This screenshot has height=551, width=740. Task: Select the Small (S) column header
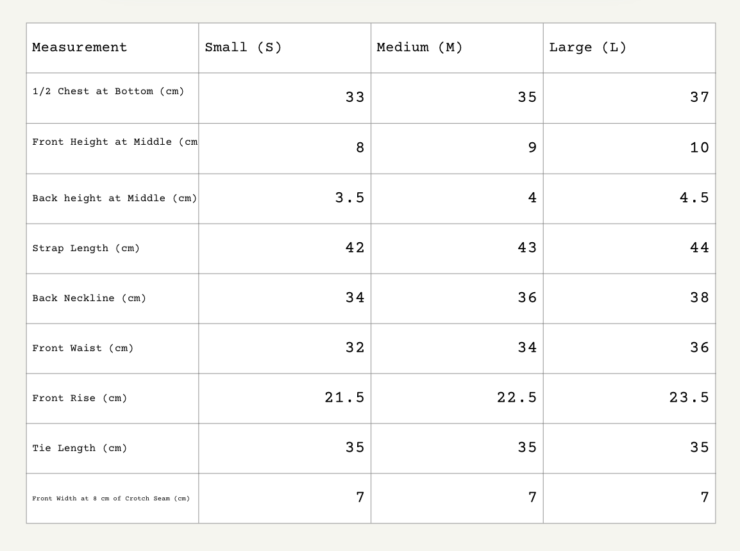coord(243,47)
